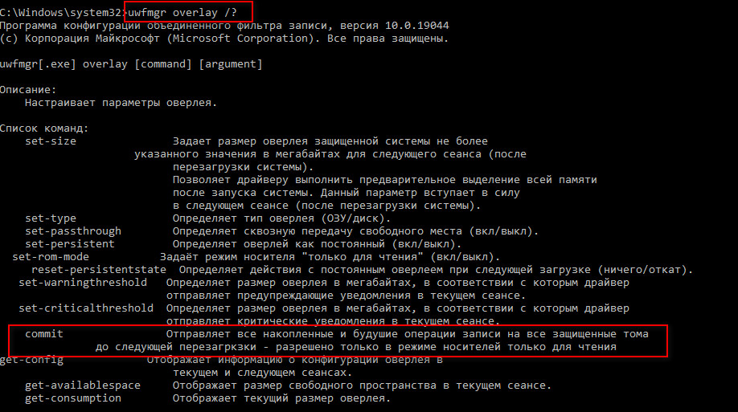This screenshot has height=412, width=738.
Task: Click the highlighted "commit" command name
Action: tap(44, 333)
